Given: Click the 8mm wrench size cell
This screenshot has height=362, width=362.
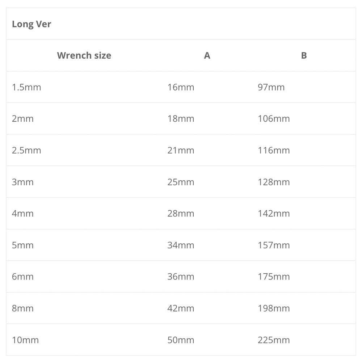Looking at the screenshot, I should [23, 308].
